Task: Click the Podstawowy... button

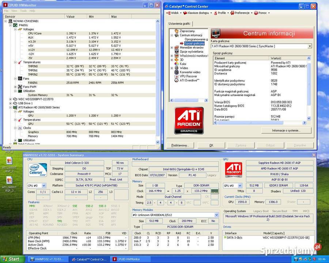Action: (x=180, y=145)
